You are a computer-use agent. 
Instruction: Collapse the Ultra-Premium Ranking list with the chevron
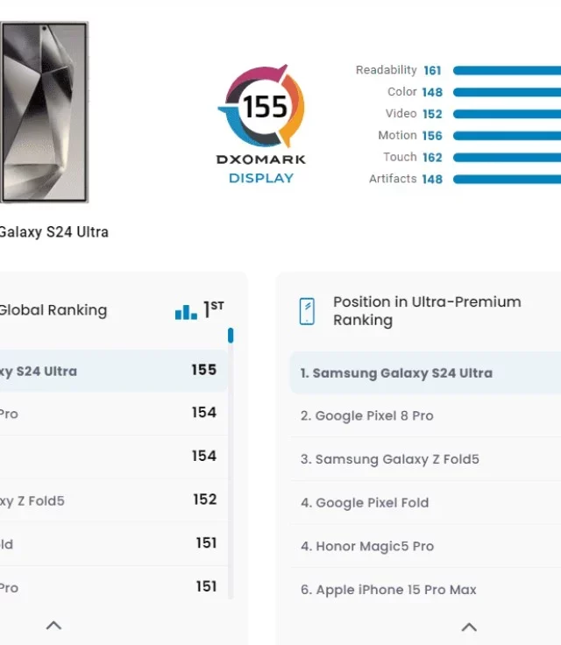pyautogui.click(x=469, y=627)
